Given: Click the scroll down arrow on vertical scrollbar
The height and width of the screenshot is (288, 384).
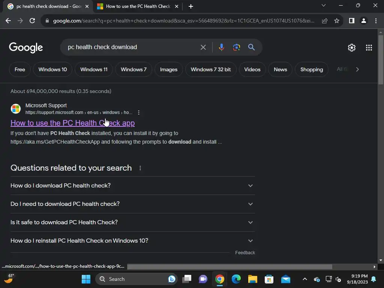Looking at the screenshot, I should point(381,260).
